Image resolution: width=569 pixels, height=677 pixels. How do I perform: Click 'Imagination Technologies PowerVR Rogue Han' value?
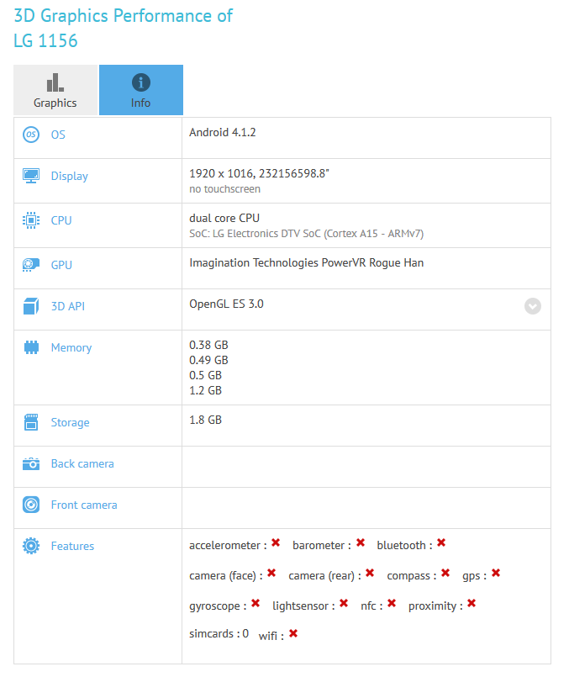point(306,263)
